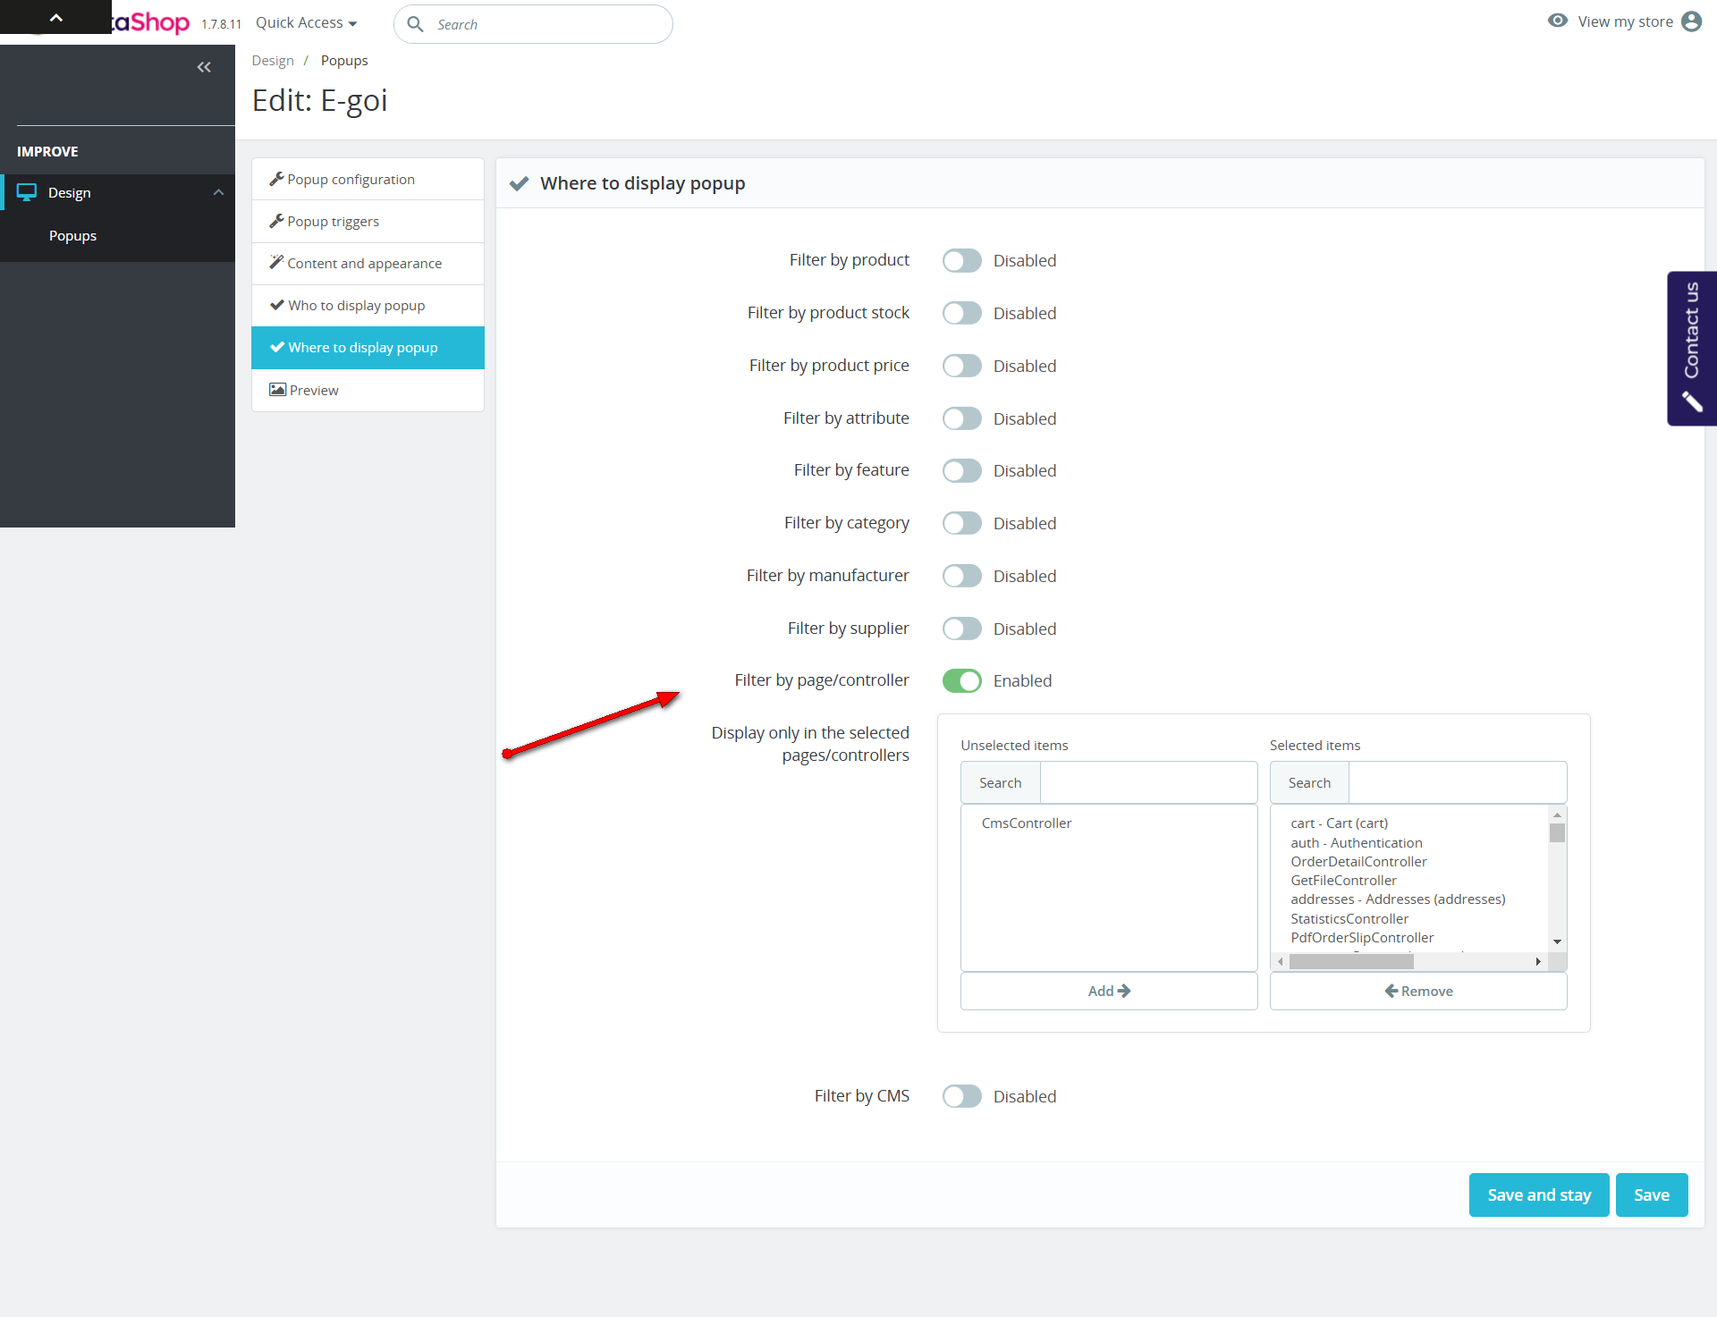Click the black up-chevron box at top left
The height and width of the screenshot is (1317, 1717).
click(55, 17)
